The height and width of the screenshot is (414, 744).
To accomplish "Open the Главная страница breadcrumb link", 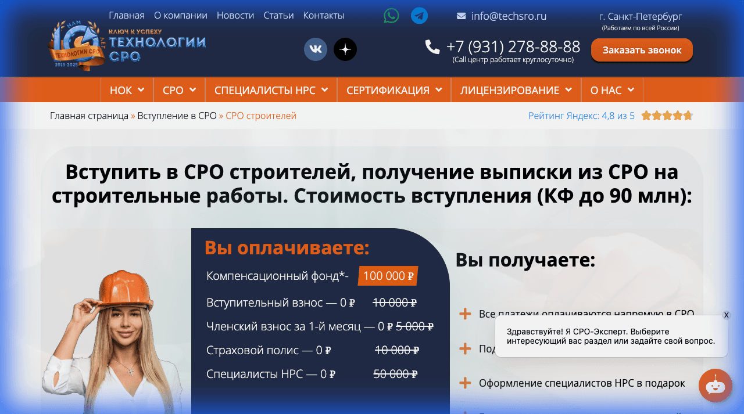I will pyautogui.click(x=87, y=116).
